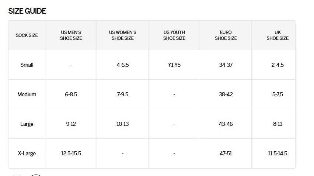Screen dimensions: 314x176
Task: Select the SOCK SIZE column header
Action: click(27, 35)
